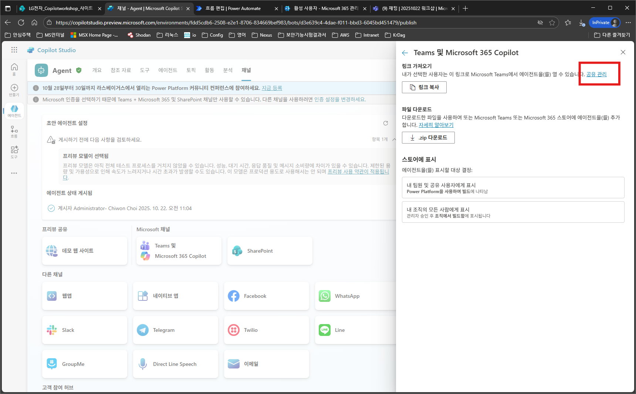Select the GroupMe channel tile
The image size is (636, 394).
tap(85, 364)
